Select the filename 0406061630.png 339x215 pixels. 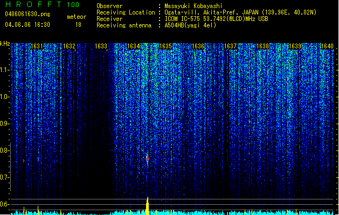(27, 14)
